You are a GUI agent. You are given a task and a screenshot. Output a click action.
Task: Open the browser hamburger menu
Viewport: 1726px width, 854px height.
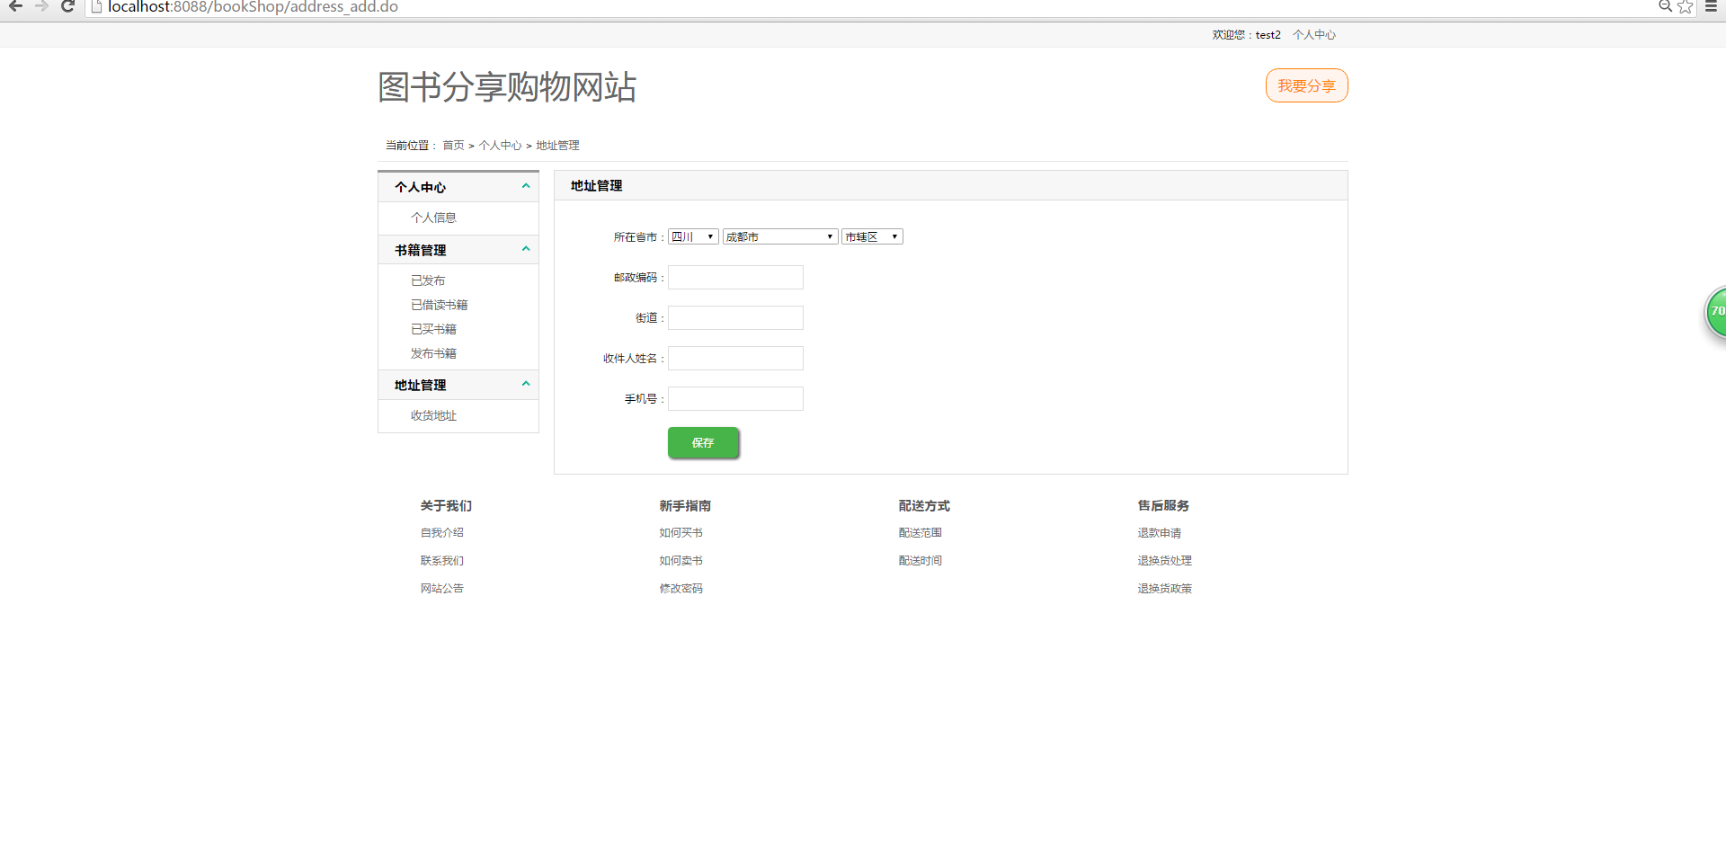coord(1712,6)
